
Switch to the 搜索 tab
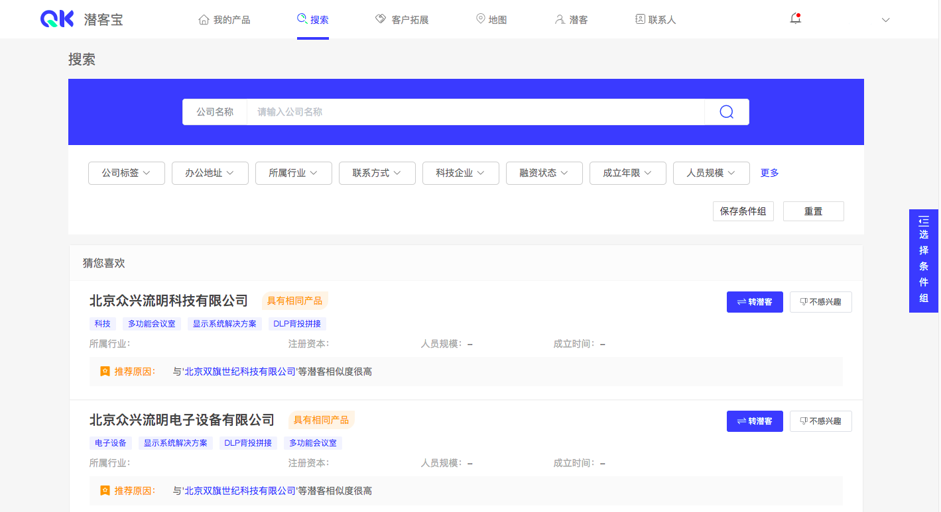tap(313, 20)
